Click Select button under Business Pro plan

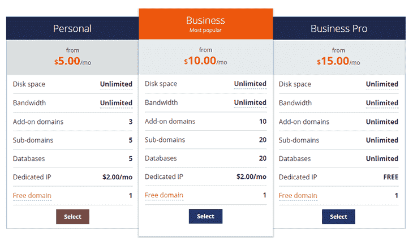point(338,217)
